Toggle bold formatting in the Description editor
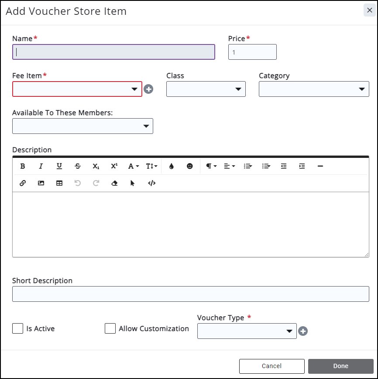378x379 pixels. (23, 166)
